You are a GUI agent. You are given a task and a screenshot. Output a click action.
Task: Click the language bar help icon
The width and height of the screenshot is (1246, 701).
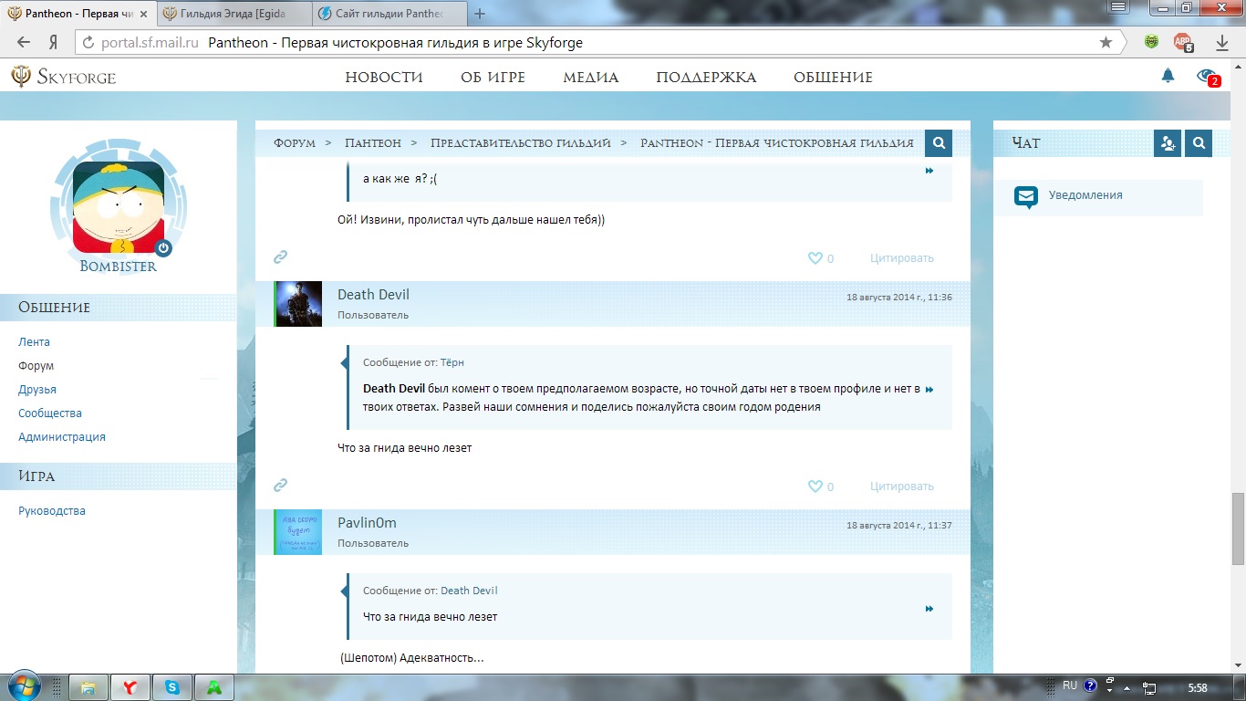(x=1090, y=686)
